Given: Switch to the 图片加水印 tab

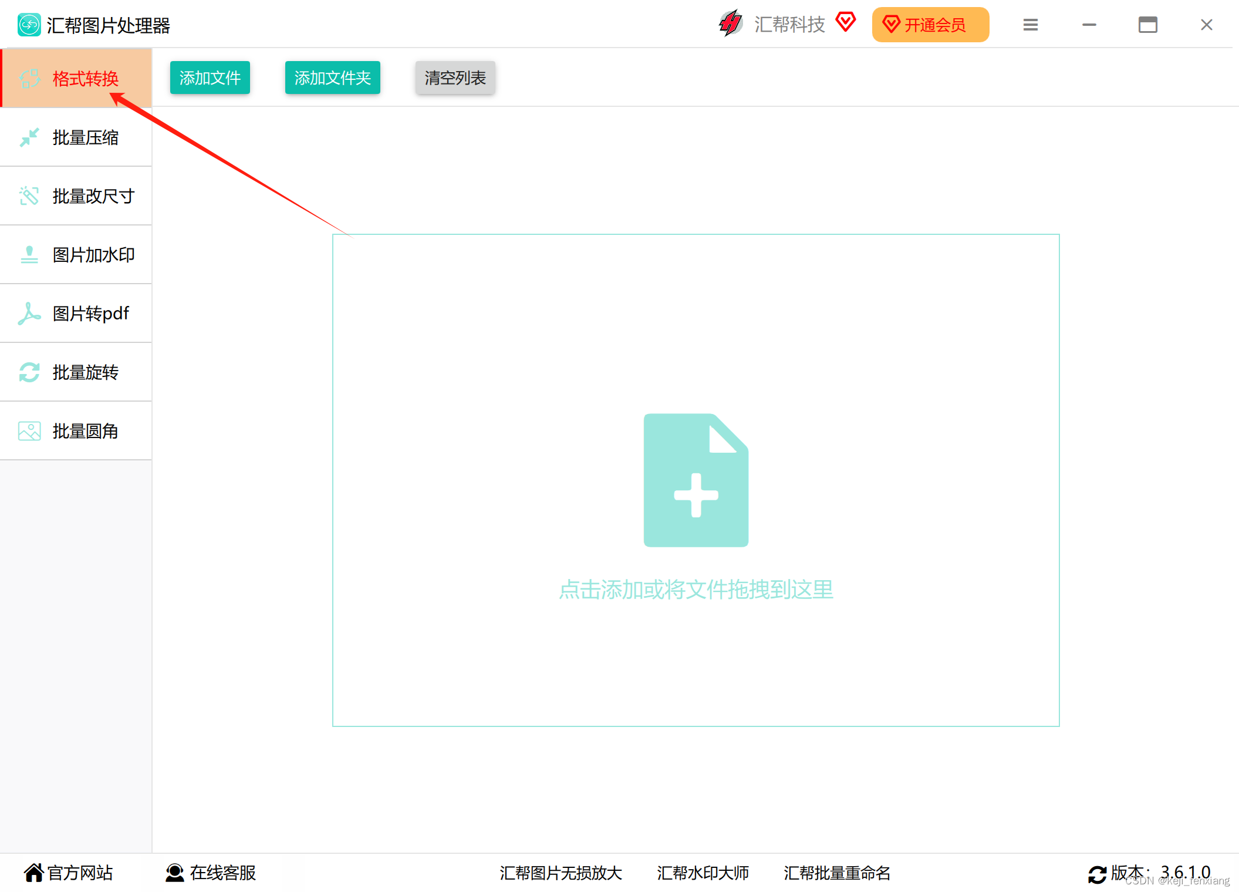Looking at the screenshot, I should click(93, 255).
